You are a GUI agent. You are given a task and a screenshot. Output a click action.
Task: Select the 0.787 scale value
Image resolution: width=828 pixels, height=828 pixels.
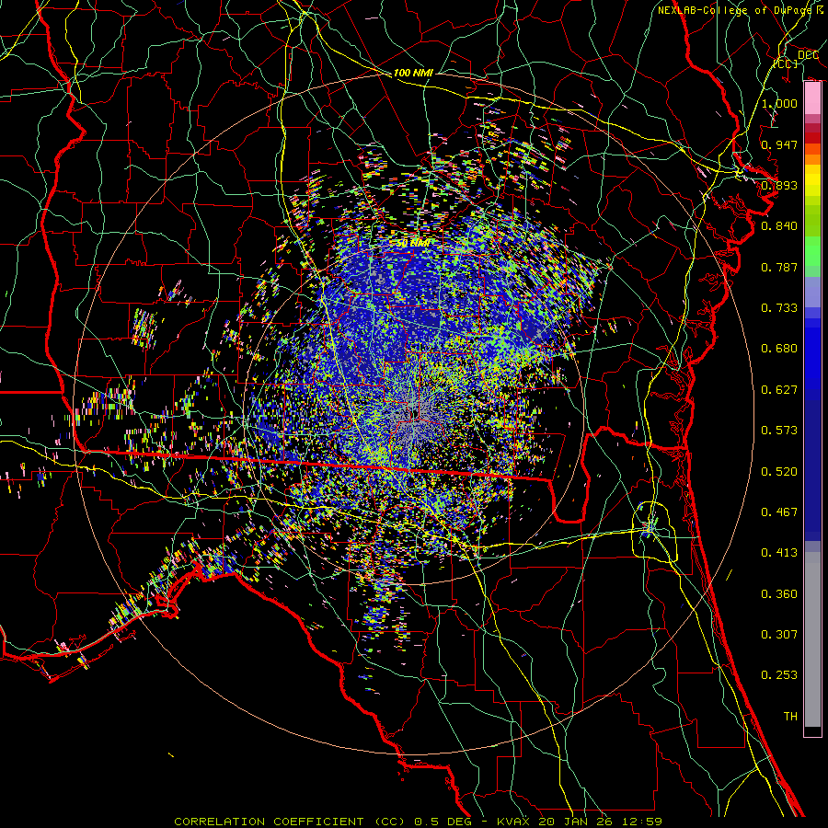tap(779, 267)
